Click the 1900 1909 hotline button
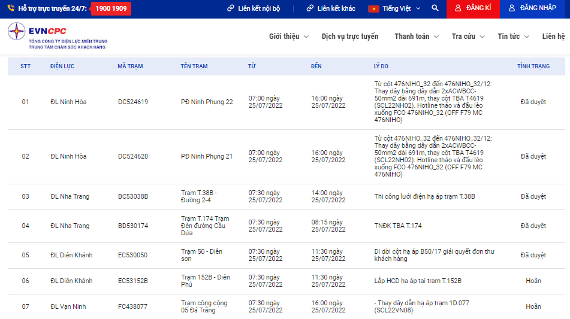Viewport: 570px width, 319px height. (111, 8)
